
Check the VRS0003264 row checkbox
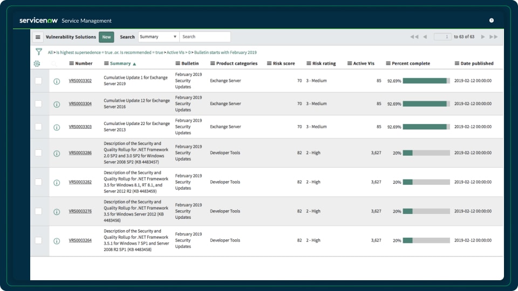click(x=38, y=240)
